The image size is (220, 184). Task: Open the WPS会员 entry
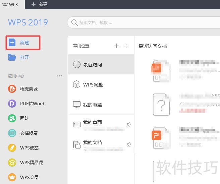coord(29,177)
